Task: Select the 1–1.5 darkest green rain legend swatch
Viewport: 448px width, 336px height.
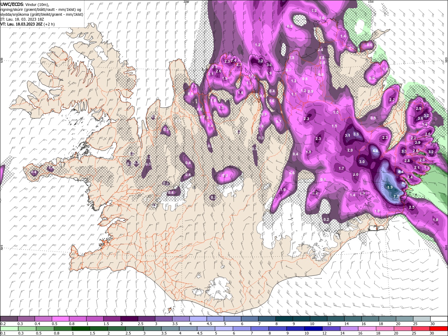Action: click(x=81, y=329)
